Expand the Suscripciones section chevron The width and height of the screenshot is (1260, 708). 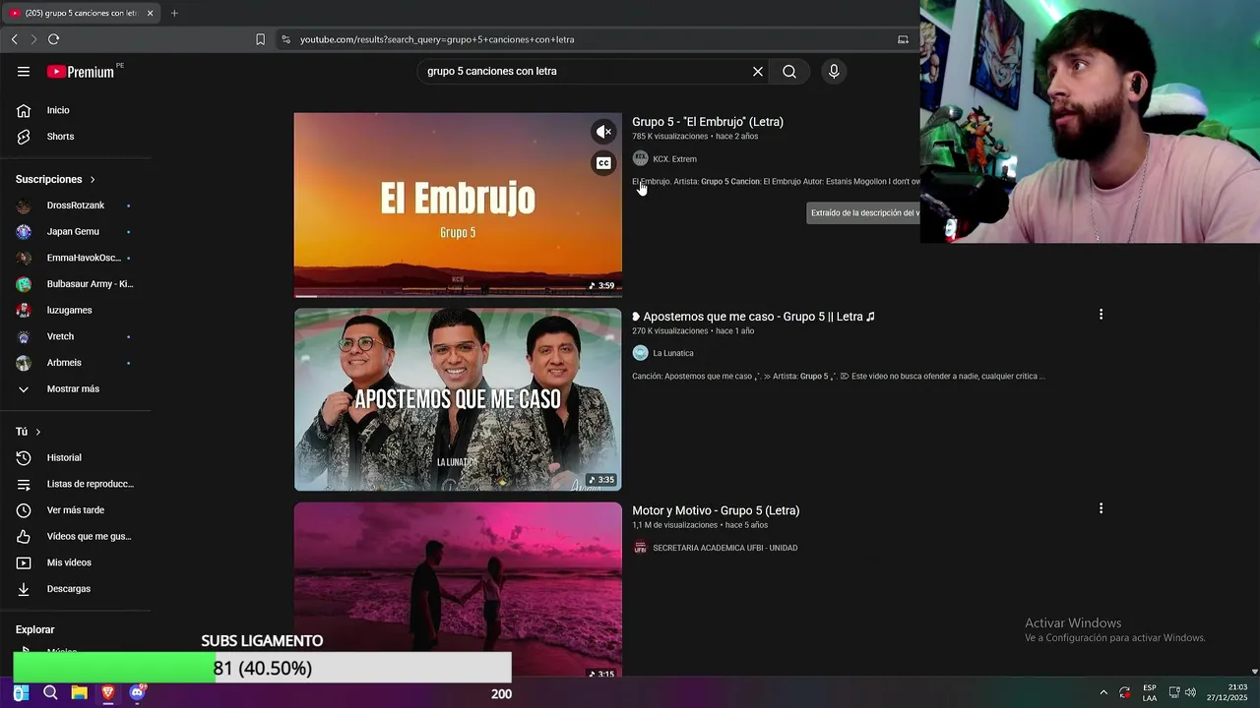coord(93,180)
